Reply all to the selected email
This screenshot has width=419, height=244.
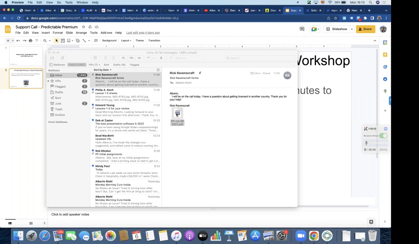131,58
